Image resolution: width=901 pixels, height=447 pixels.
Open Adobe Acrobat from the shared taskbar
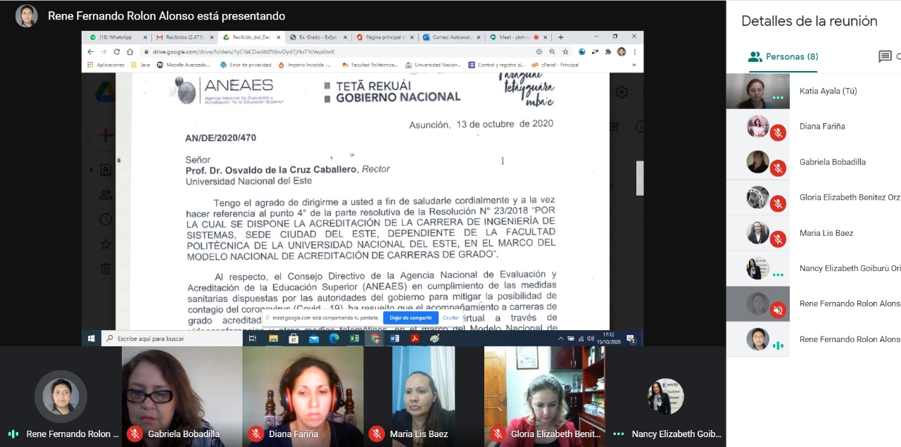[415, 339]
